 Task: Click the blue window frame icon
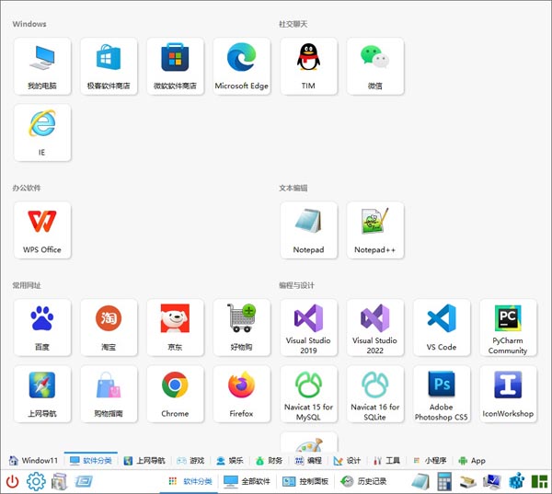pyautogui.click(x=84, y=481)
